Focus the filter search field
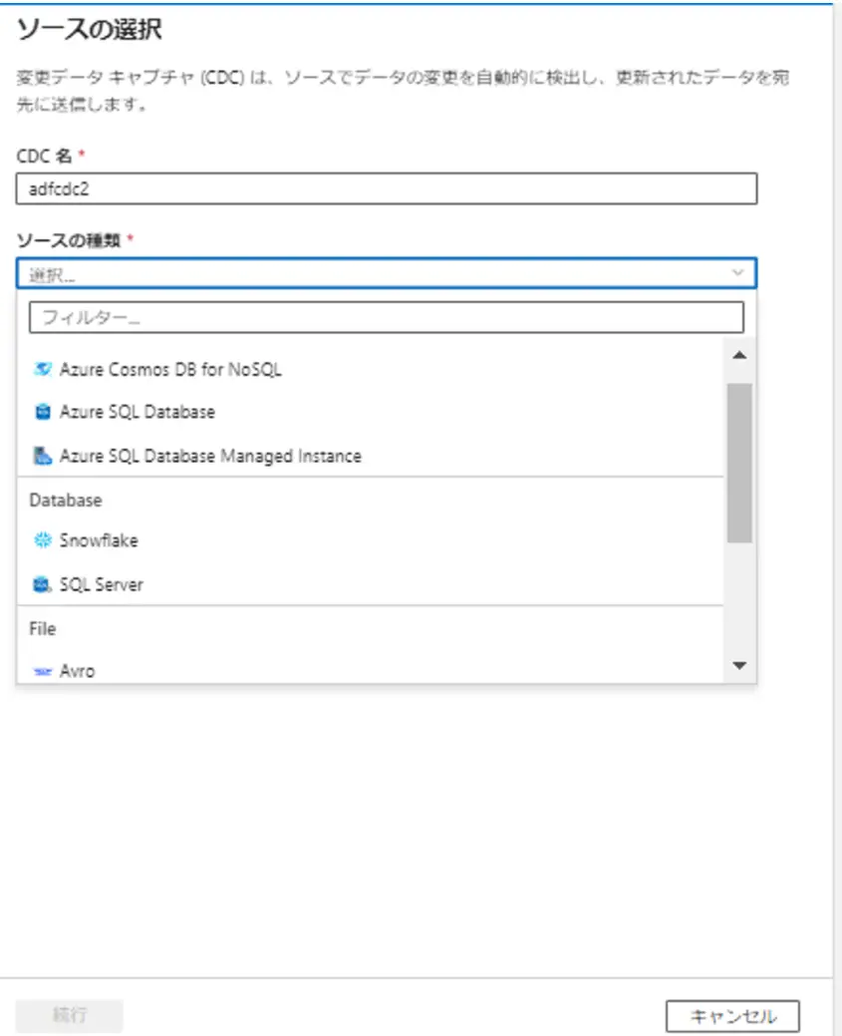 (x=387, y=318)
